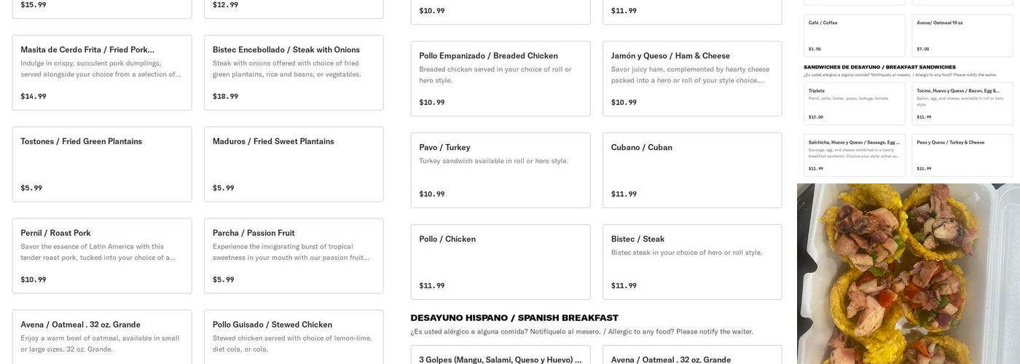Select Parcha / Passion Fruit drink
This screenshot has height=364, width=1020.
(x=294, y=256)
